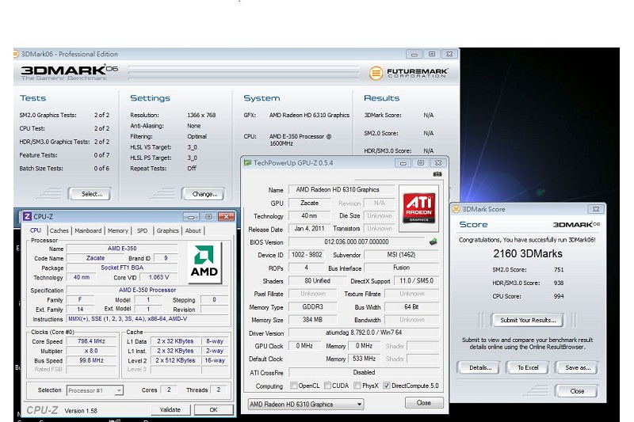Click the 3DMark06 main window title icon
Image resolution: width=634 pixels, height=422 pixels.
tap(16, 54)
